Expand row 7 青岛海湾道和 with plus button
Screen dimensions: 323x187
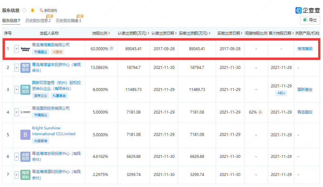(x=17, y=175)
